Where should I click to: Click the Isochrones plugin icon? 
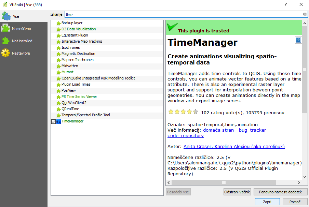[58, 48]
